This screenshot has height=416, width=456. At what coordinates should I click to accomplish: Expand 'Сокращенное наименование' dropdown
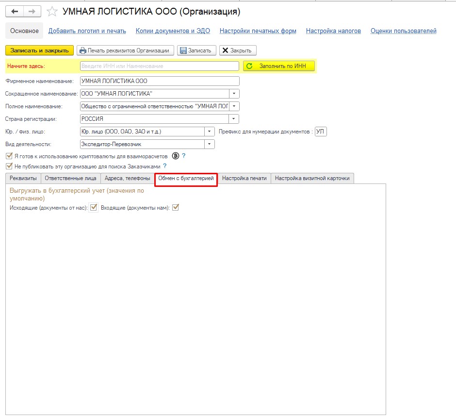[x=234, y=94]
